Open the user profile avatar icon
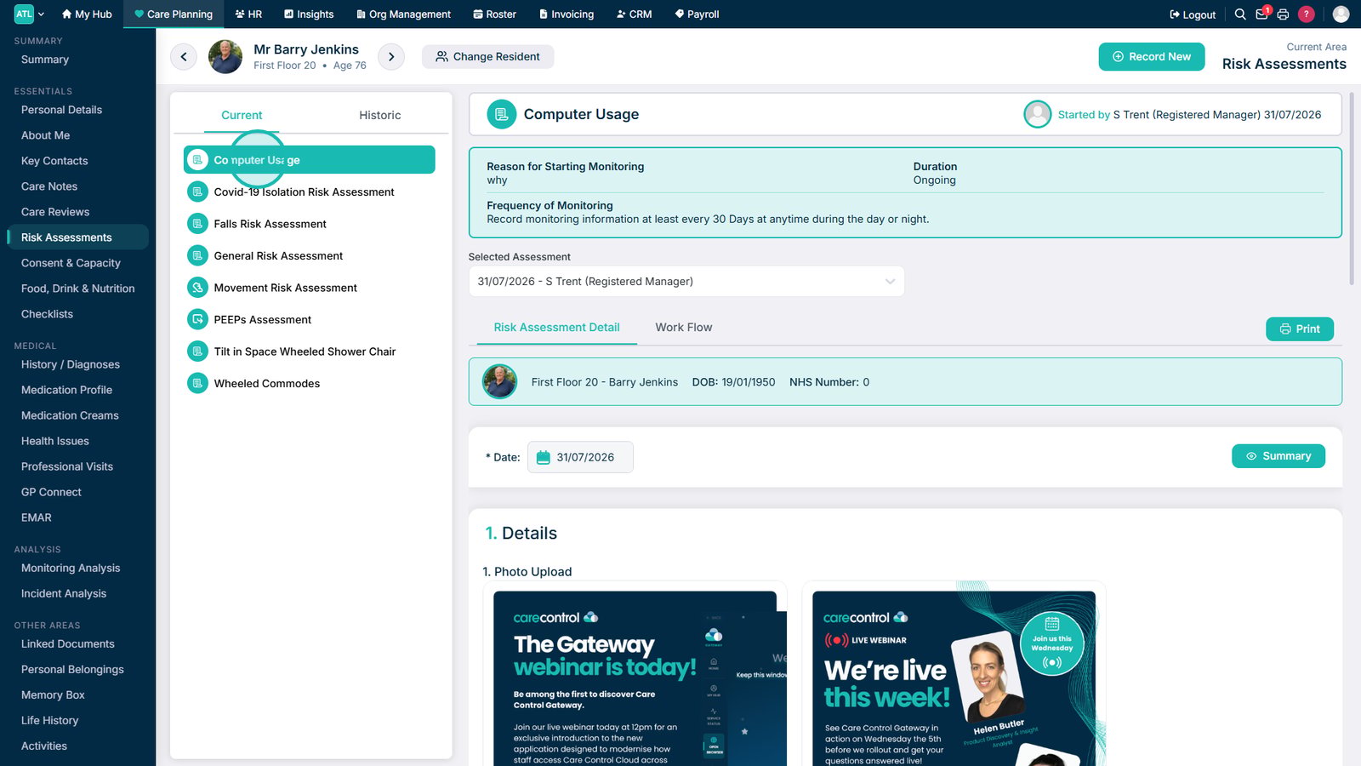The height and width of the screenshot is (766, 1361). tap(1341, 14)
